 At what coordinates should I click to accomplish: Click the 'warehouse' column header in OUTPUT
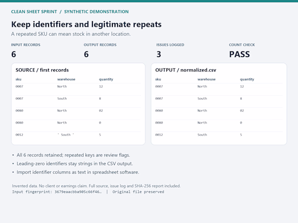[206, 79]
